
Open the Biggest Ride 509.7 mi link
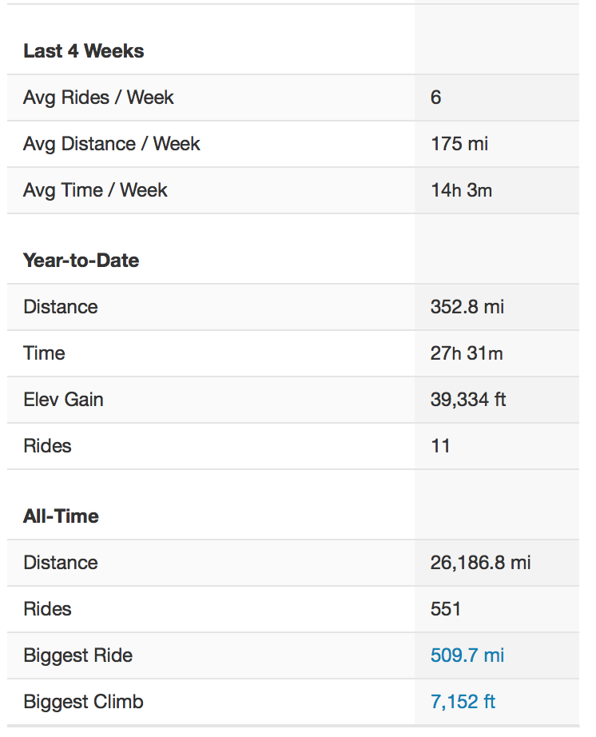467,655
